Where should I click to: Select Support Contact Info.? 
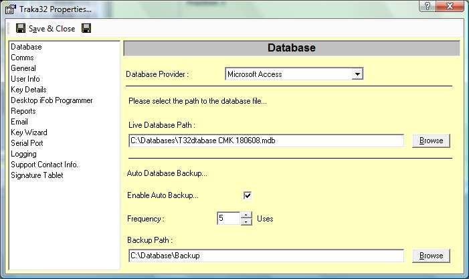coord(45,165)
